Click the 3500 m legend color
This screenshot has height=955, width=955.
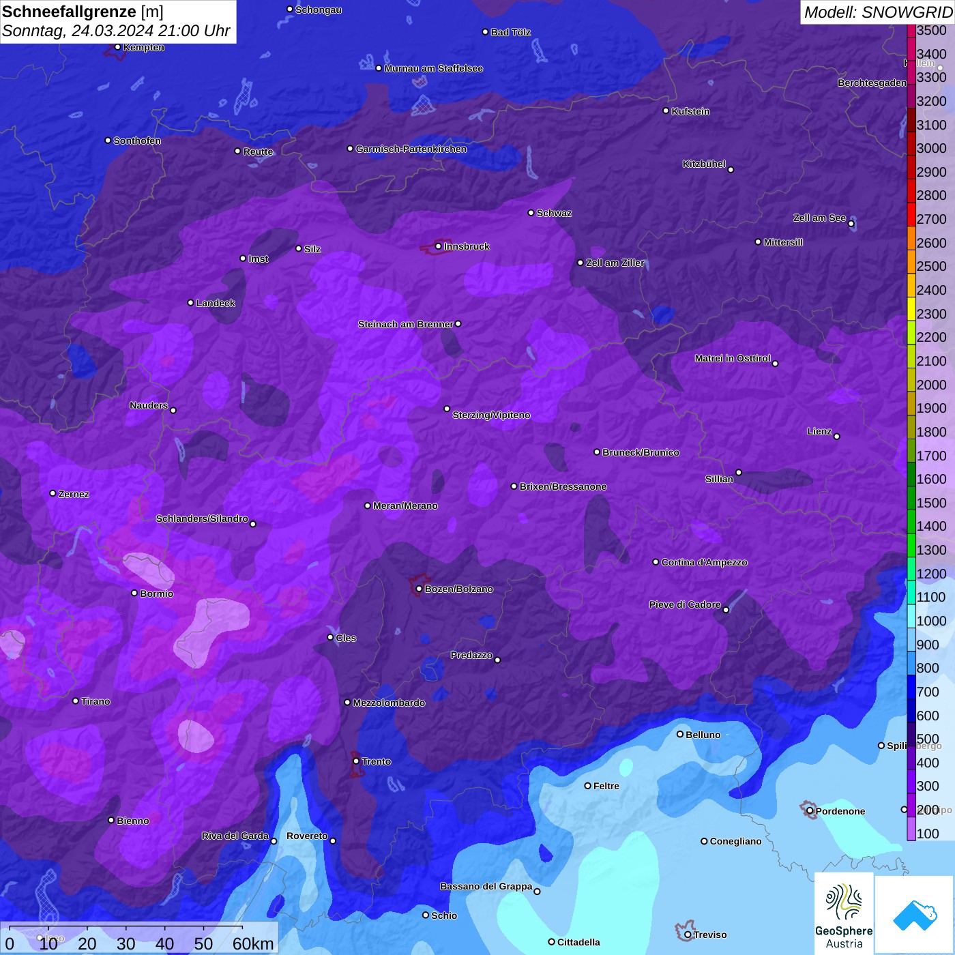pos(911,31)
